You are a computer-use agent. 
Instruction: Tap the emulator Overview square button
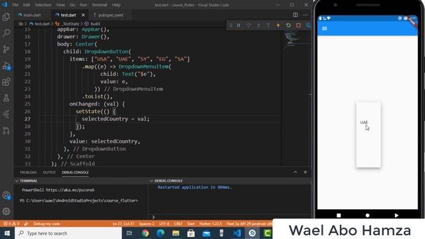(339, 215)
